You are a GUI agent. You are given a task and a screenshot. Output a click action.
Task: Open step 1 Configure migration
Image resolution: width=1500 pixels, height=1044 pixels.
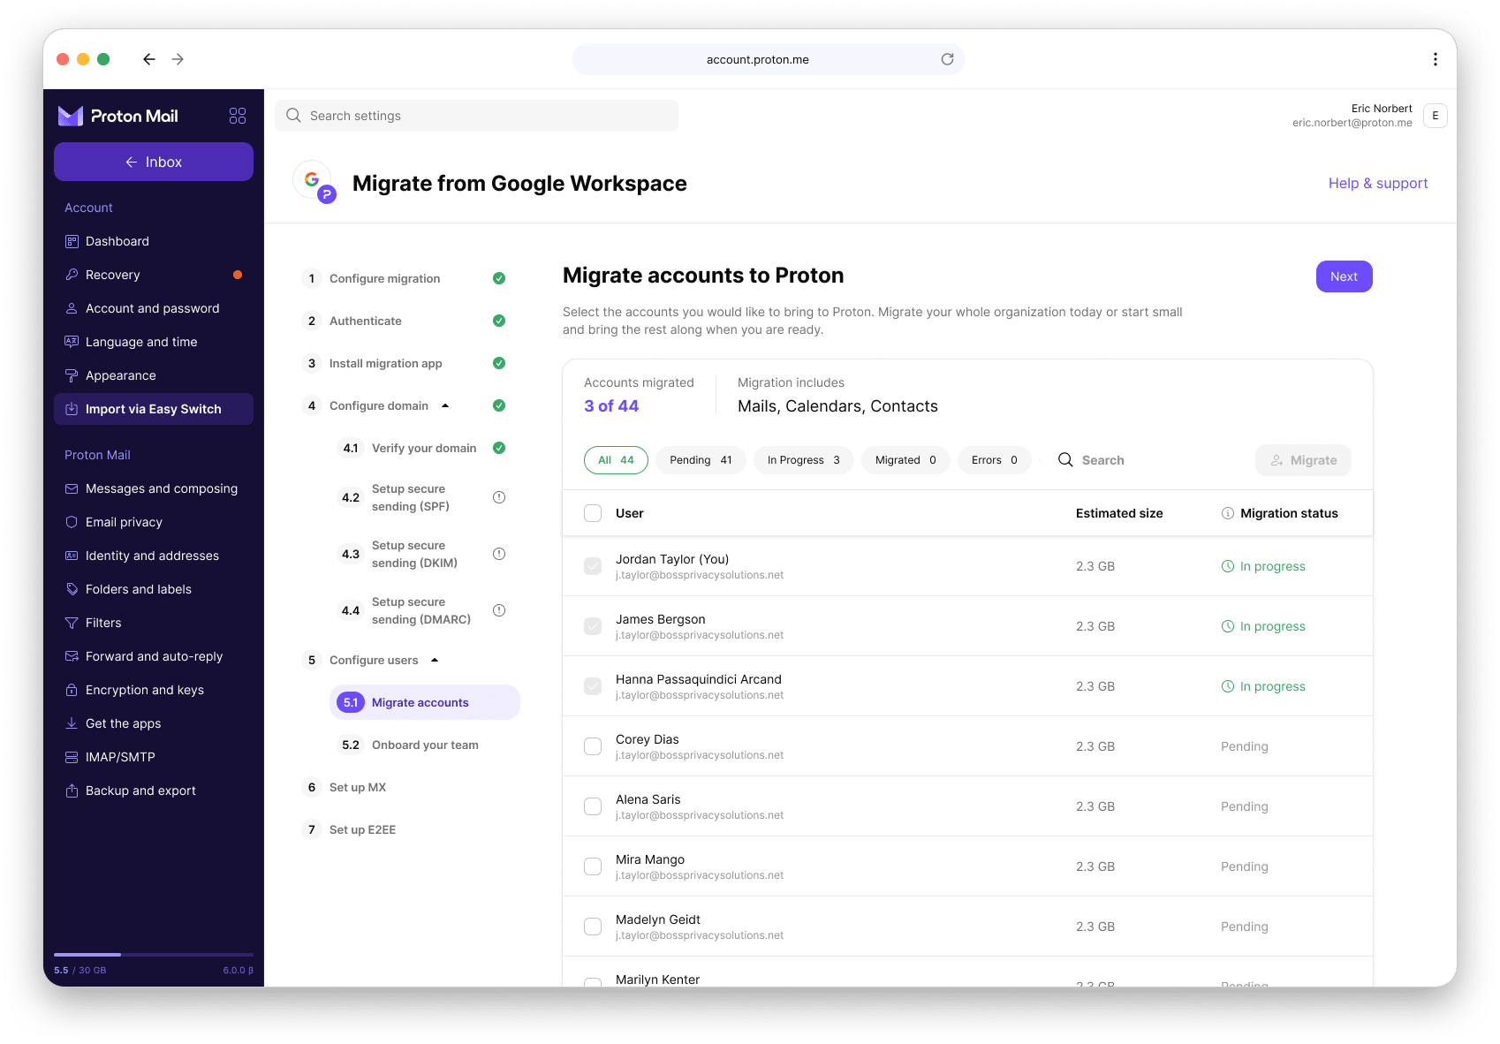tap(403, 278)
